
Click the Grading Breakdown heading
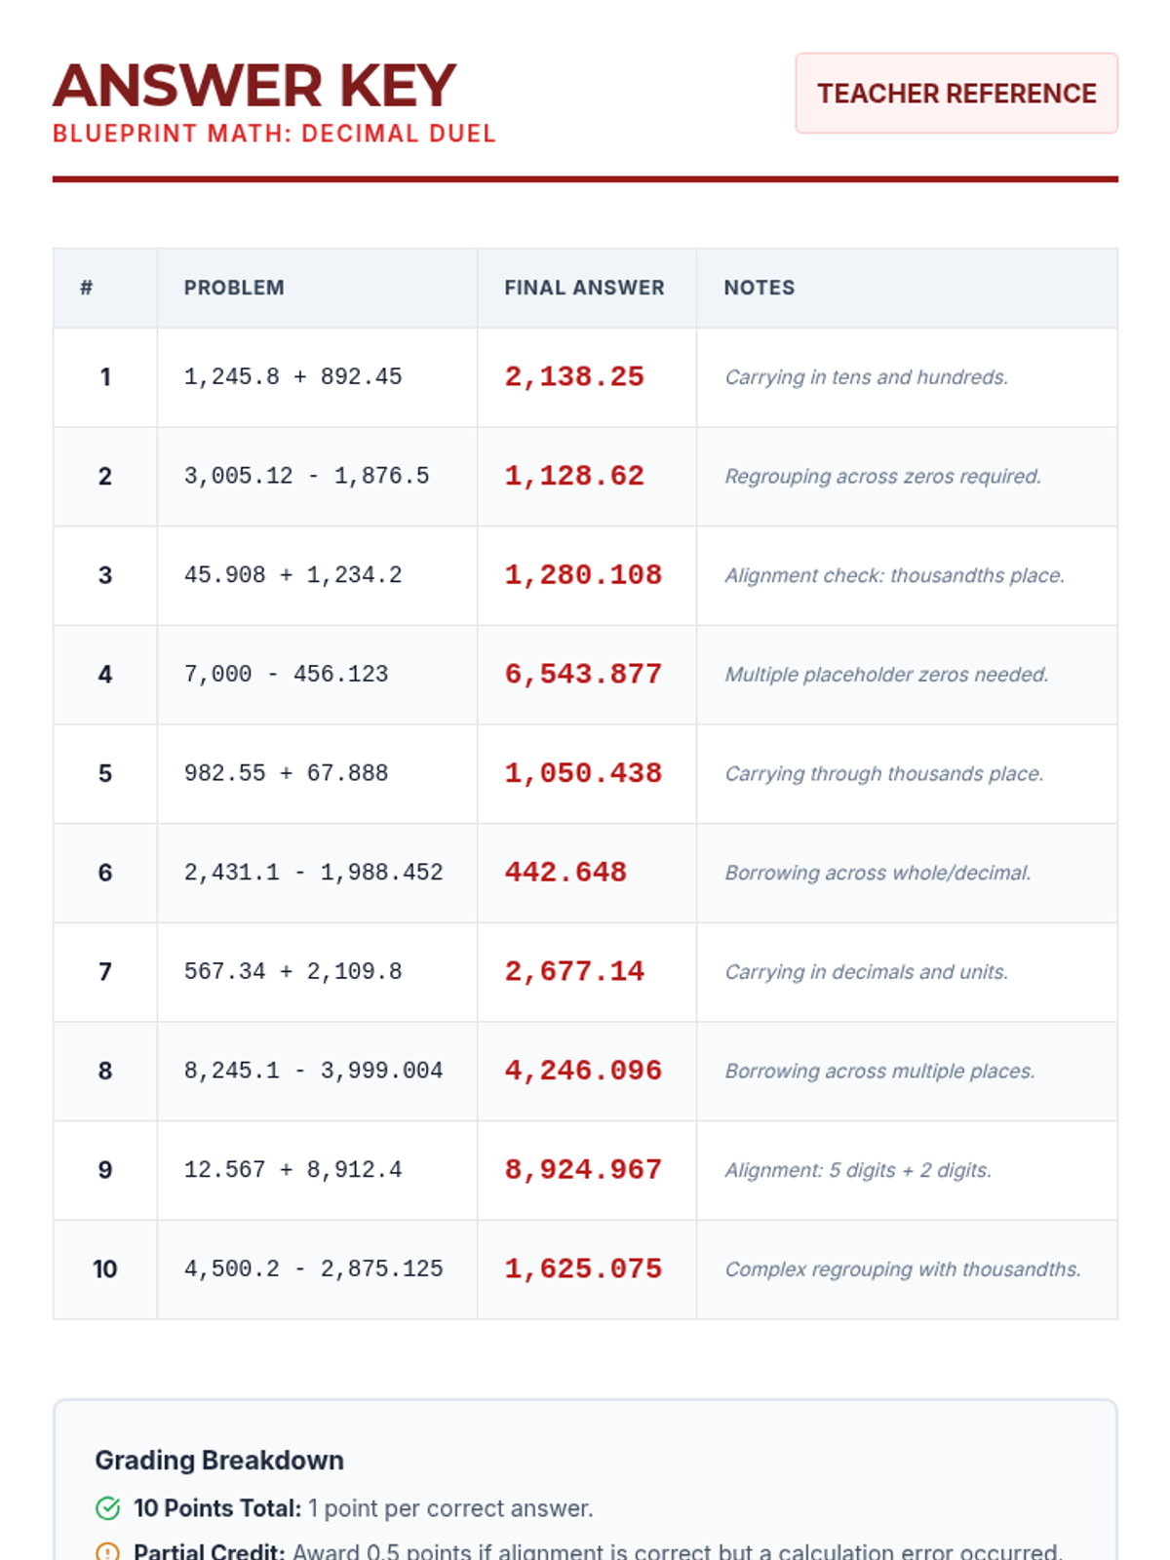coord(219,1460)
